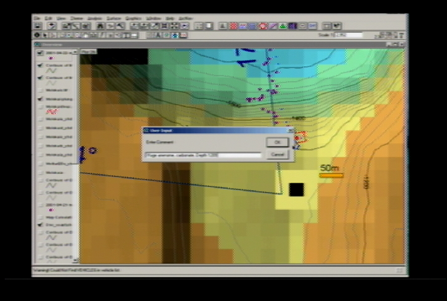This screenshot has height=301, width=447.
Task: Click the Find binoculars icon
Action: [x=101, y=26]
